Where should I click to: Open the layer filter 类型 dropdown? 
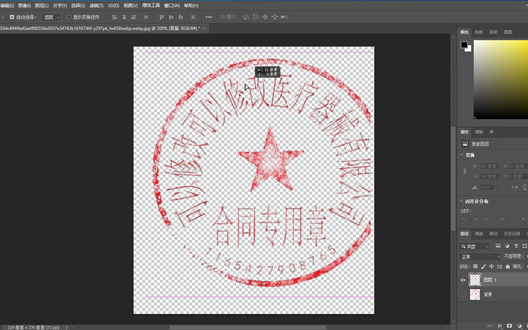pyautogui.click(x=474, y=246)
